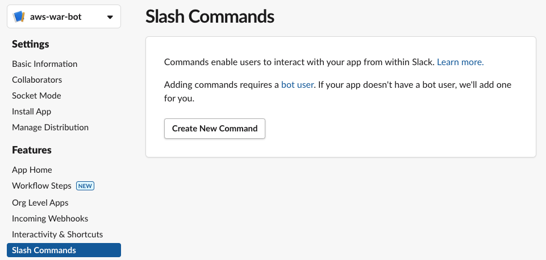Follow the Learn more link

460,62
